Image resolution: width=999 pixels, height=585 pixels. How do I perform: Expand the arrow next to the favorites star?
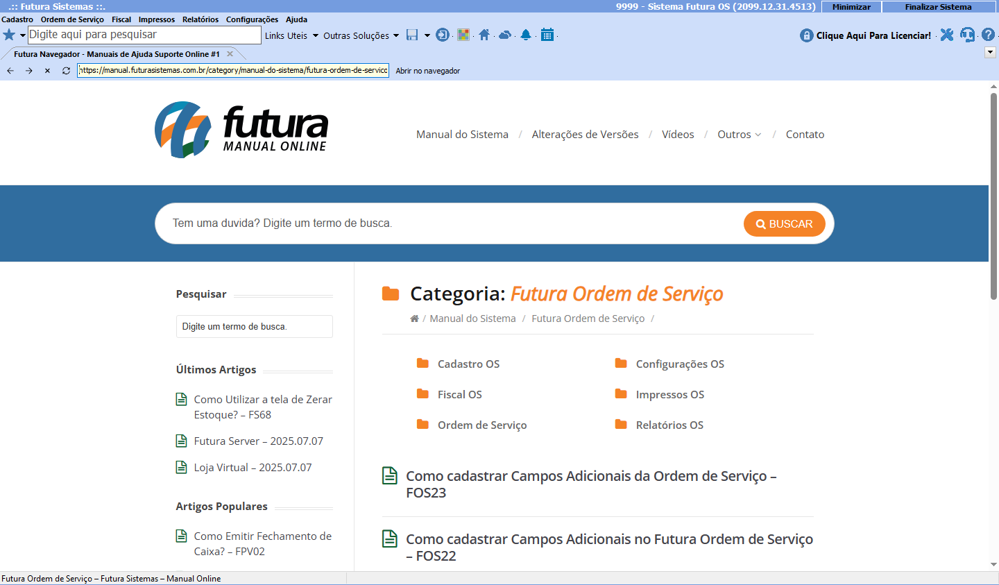click(22, 35)
